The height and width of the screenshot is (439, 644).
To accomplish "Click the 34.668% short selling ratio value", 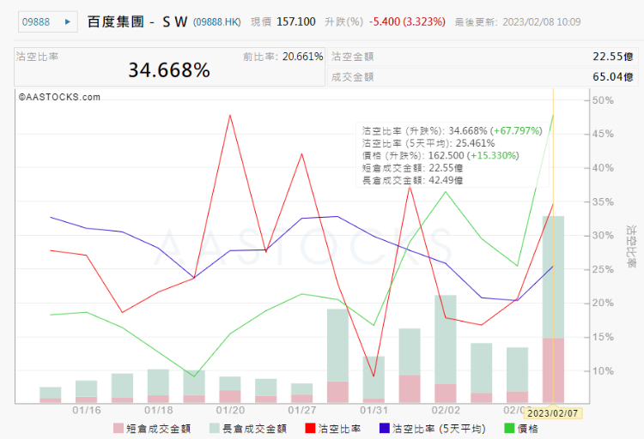I will 169,70.
